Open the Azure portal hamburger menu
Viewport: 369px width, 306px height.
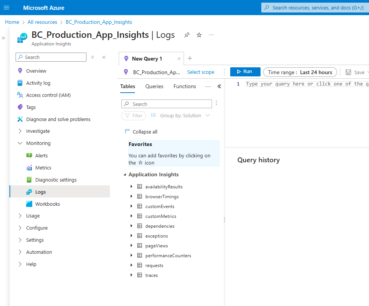[6, 8]
